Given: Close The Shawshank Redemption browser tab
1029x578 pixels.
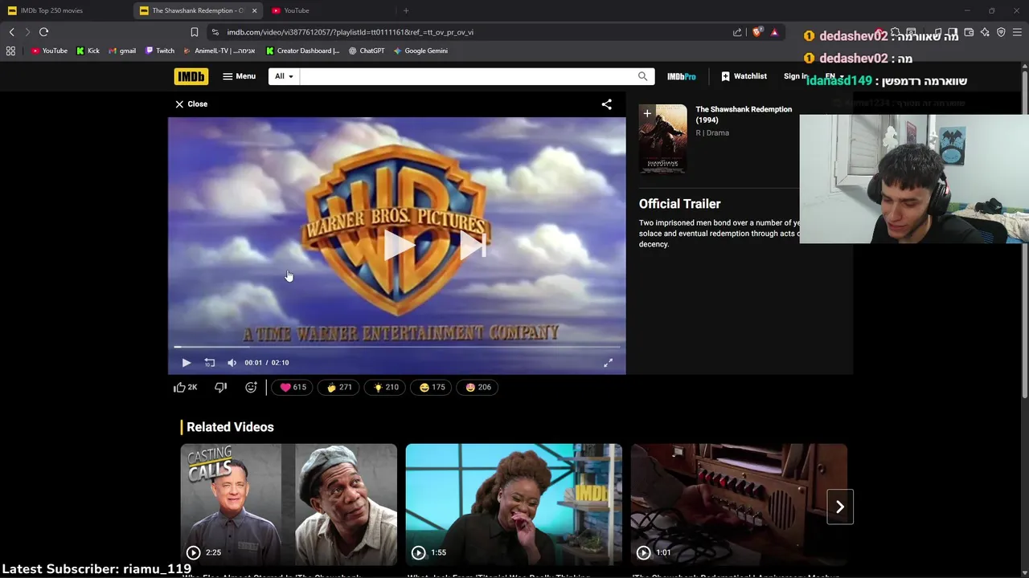Looking at the screenshot, I should [x=255, y=10].
